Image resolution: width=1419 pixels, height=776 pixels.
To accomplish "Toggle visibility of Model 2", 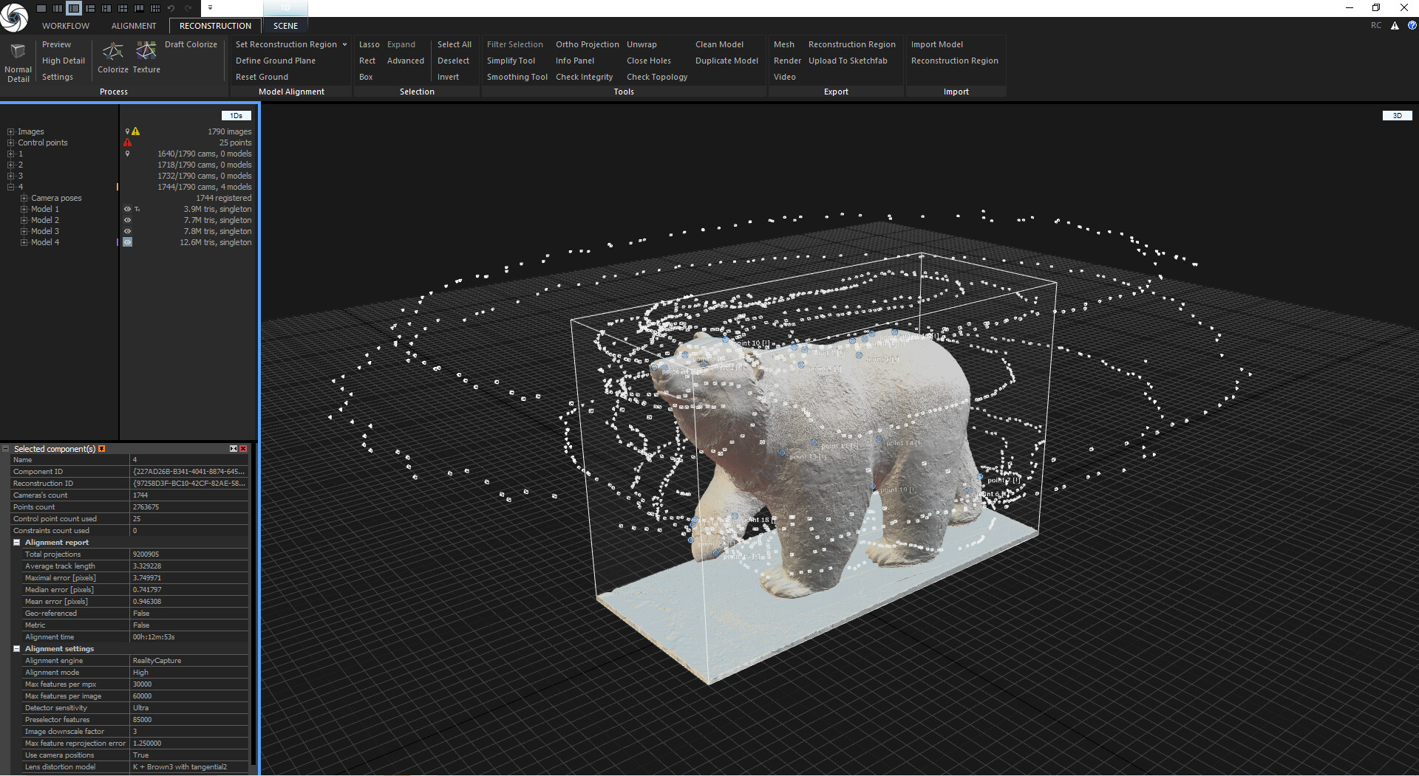I will coord(128,220).
